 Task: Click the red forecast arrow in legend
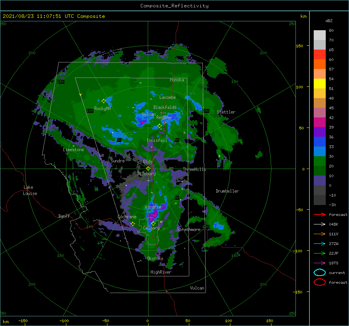320,214
